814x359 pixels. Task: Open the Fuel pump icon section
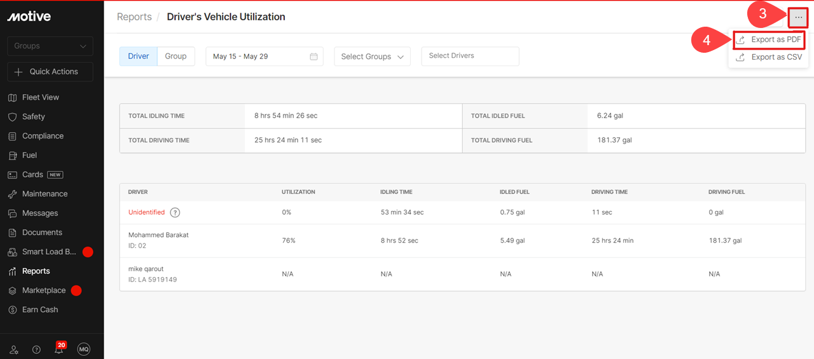pyautogui.click(x=12, y=156)
